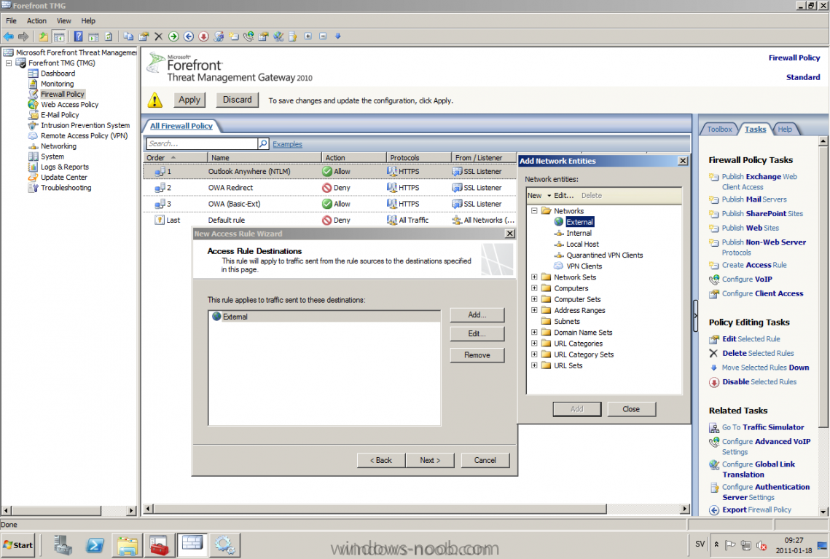Click the blue Back arrow in the toolbar
Viewport: 830px width, 559px height.
click(x=9, y=36)
